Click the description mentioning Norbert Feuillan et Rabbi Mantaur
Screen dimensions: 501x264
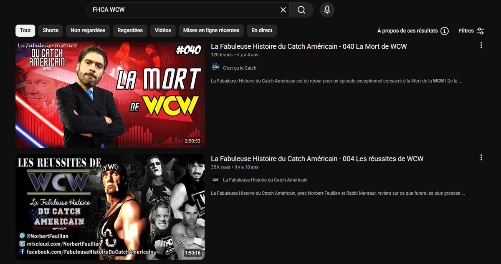pyautogui.click(x=338, y=193)
